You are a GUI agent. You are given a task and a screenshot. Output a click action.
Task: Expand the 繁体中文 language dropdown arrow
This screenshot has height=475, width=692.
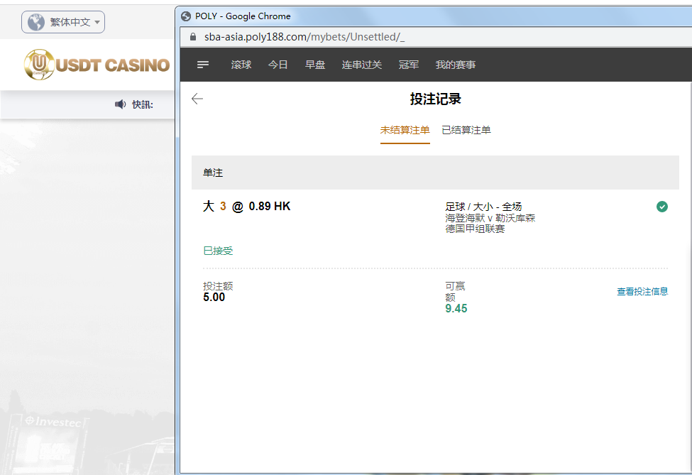tap(97, 23)
